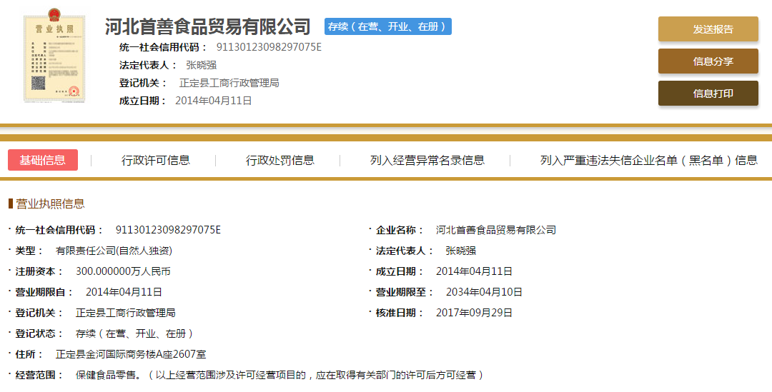Image resolution: width=772 pixels, height=392 pixels.
Task: Click 成立日期 value in license section
Action: point(474,271)
